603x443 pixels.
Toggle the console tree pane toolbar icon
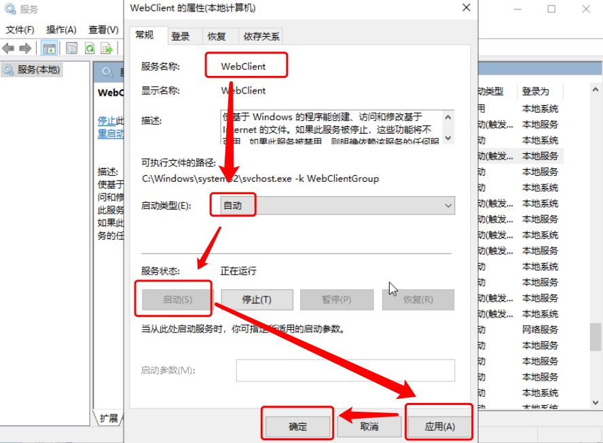[x=49, y=48]
